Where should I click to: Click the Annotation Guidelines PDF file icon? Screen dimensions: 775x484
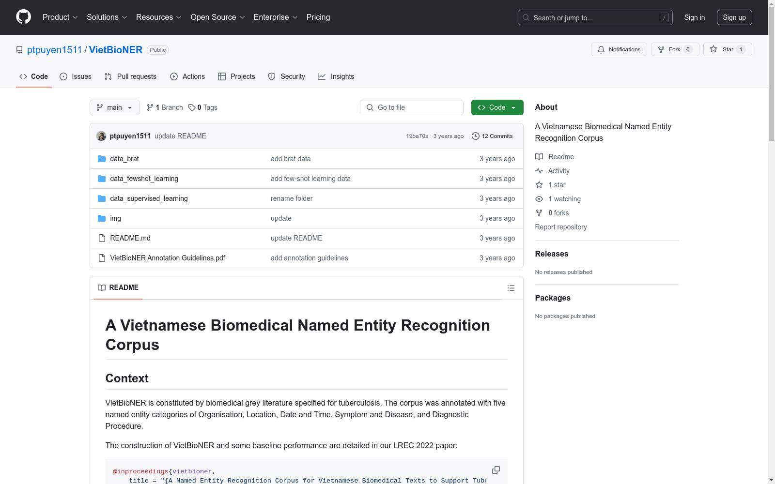[x=102, y=258]
